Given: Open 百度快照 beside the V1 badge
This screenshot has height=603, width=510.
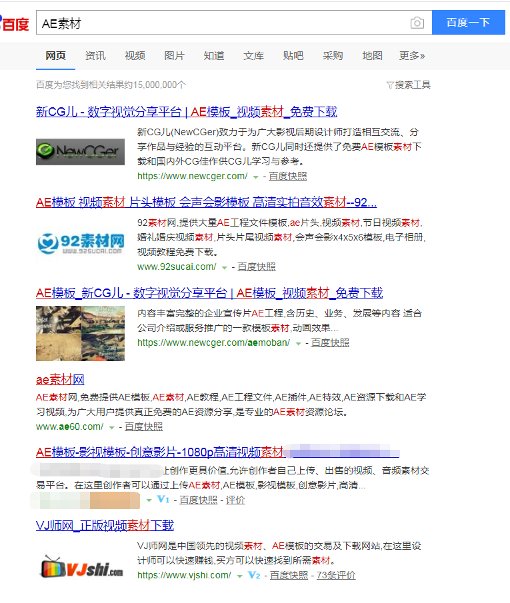Looking at the screenshot, I should click(x=199, y=500).
